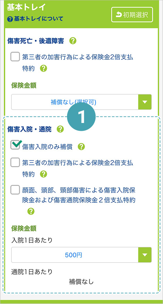Enable 顔面、頭部、頸部傷害 2倍支払特約 checkbox
Screen dimensions: 163x304
[x=15, y=190]
